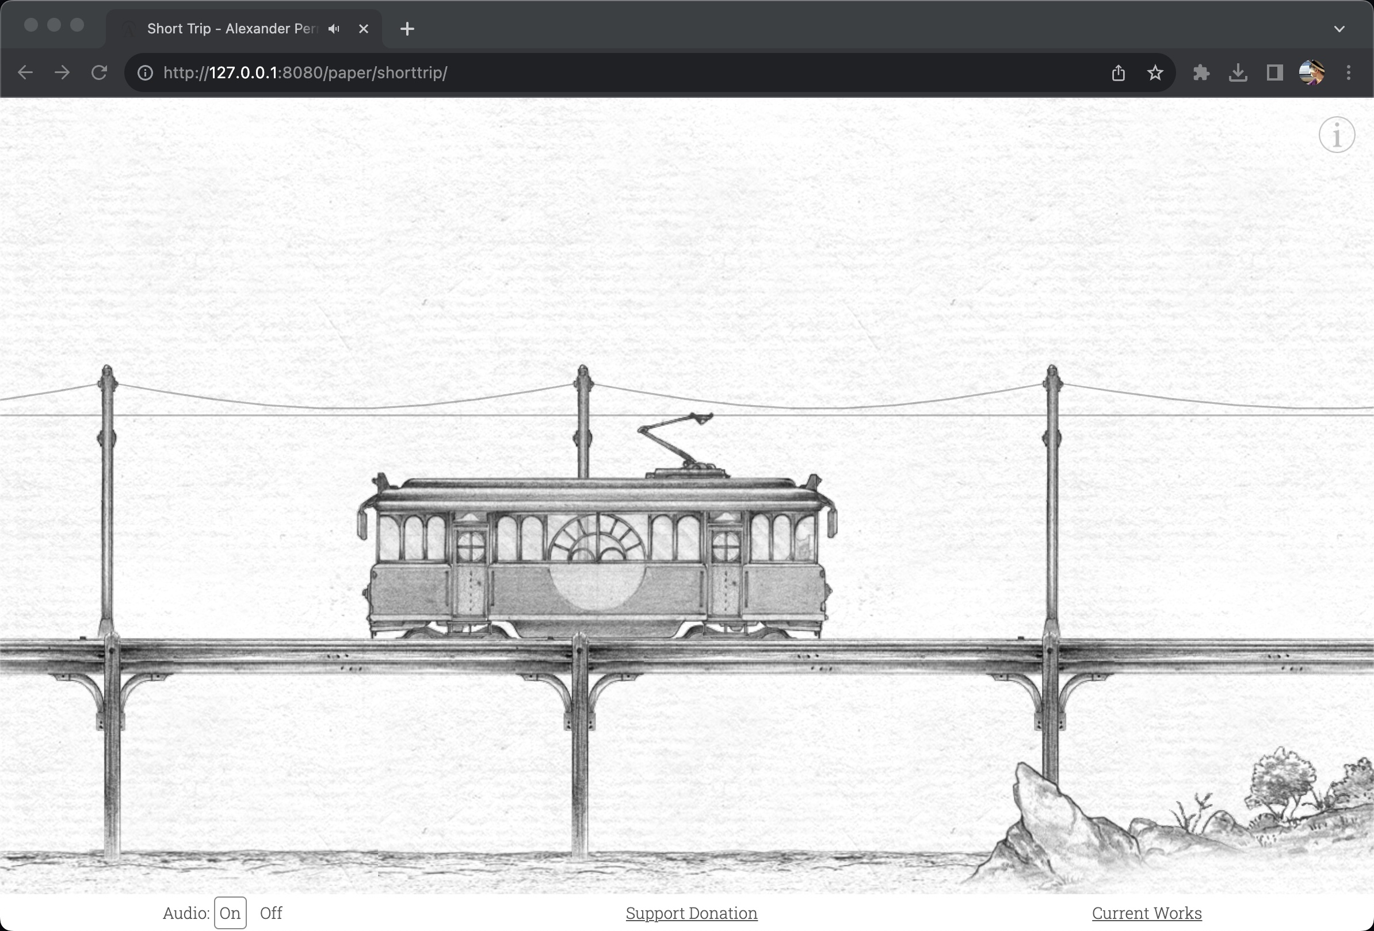
Task: Click the share page icon
Action: pyautogui.click(x=1118, y=73)
